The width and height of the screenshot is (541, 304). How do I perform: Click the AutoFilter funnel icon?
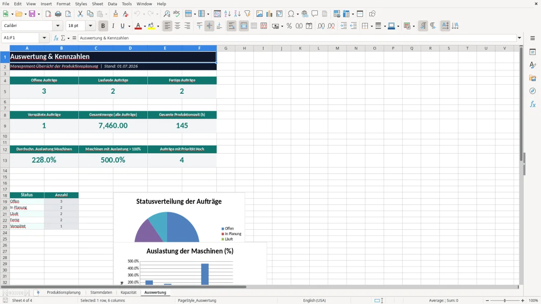(248, 14)
